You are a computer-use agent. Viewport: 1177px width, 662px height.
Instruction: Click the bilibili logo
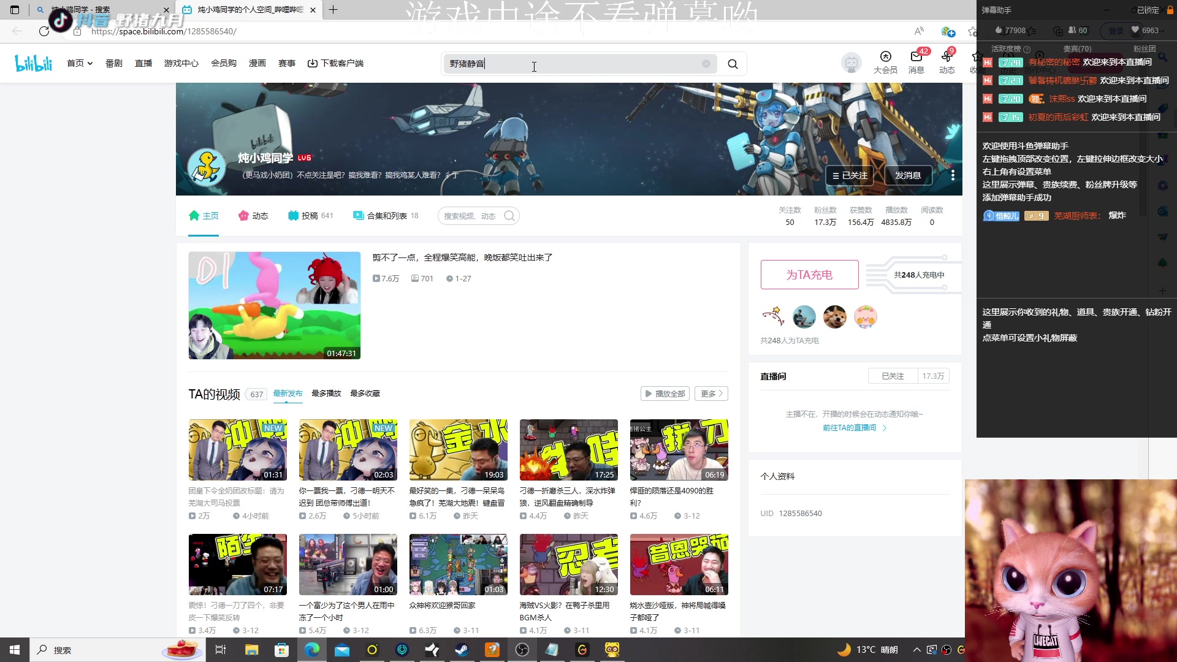click(x=33, y=63)
